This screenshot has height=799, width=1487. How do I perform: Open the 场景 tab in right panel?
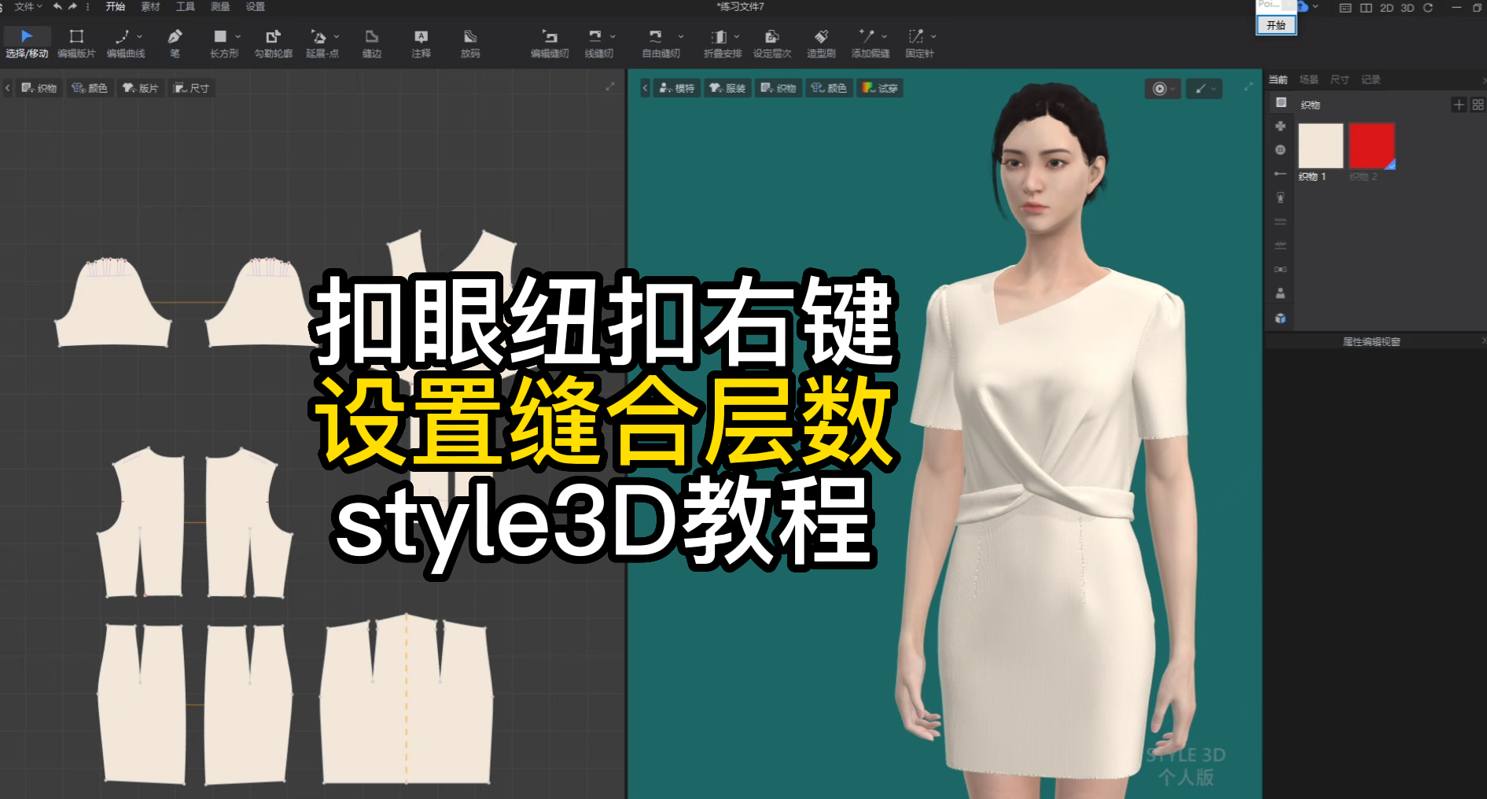coord(1308,79)
